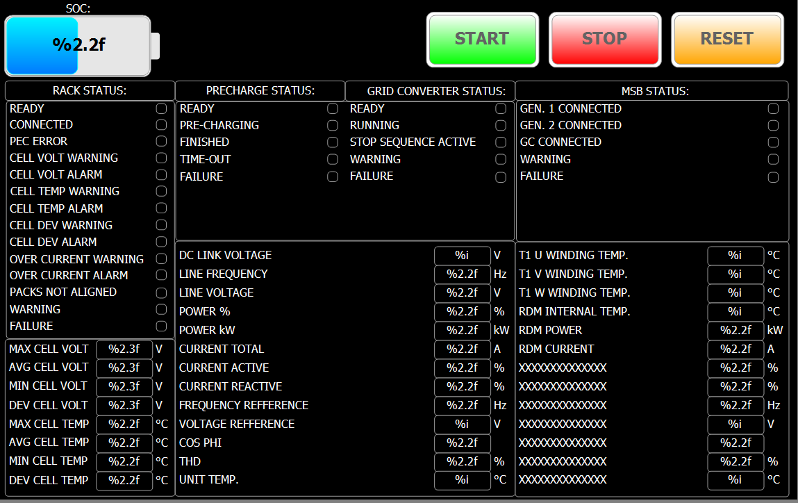The image size is (798, 503).
Task: Click the SOC battery level indicator
Action: pyautogui.click(x=78, y=46)
